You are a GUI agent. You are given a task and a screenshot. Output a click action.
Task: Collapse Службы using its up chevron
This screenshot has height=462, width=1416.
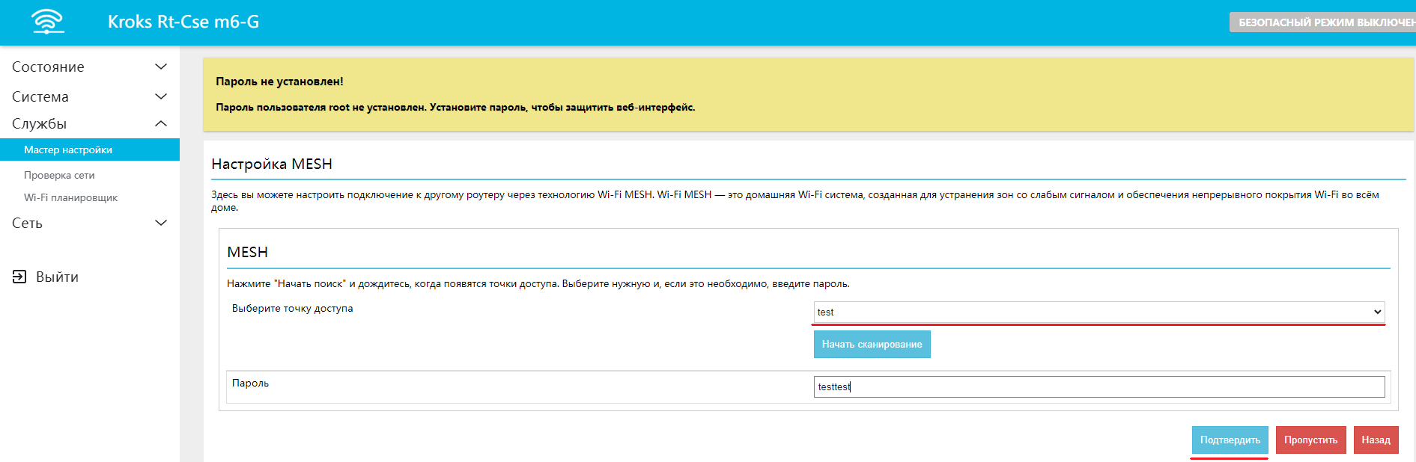point(160,123)
